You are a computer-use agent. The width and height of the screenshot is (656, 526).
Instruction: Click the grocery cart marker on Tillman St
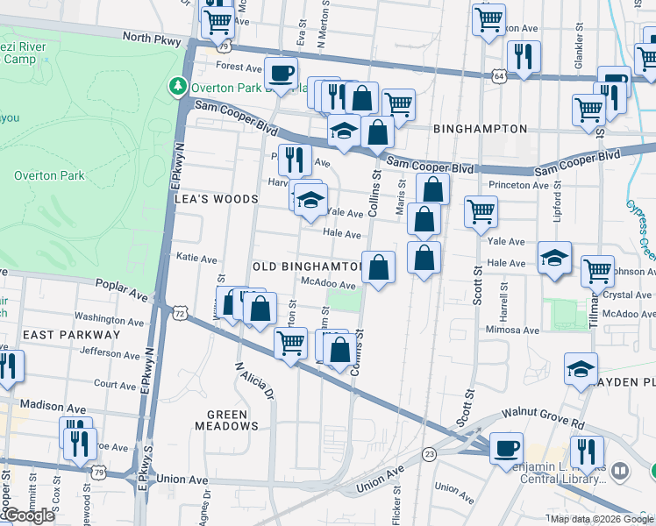click(x=597, y=272)
